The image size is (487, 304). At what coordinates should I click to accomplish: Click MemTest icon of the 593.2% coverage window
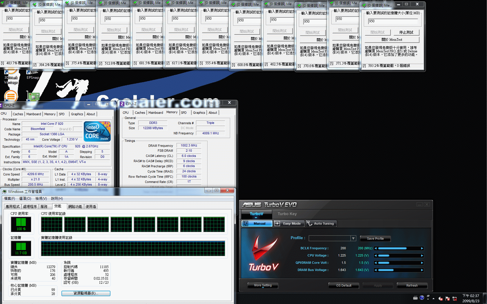pyautogui.click(x=364, y=5)
